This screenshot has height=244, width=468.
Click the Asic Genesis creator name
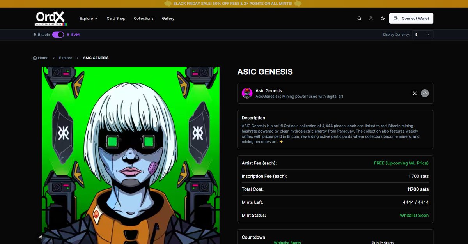[269, 90]
